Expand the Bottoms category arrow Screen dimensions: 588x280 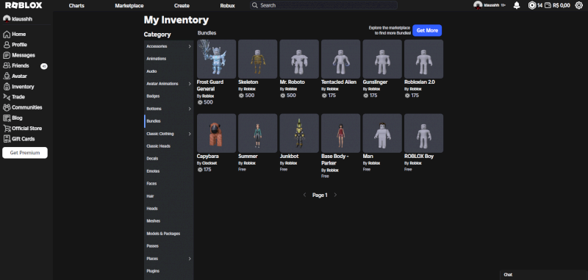[190, 109]
